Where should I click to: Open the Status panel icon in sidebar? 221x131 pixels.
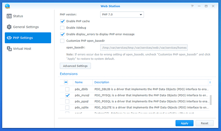(9, 16)
